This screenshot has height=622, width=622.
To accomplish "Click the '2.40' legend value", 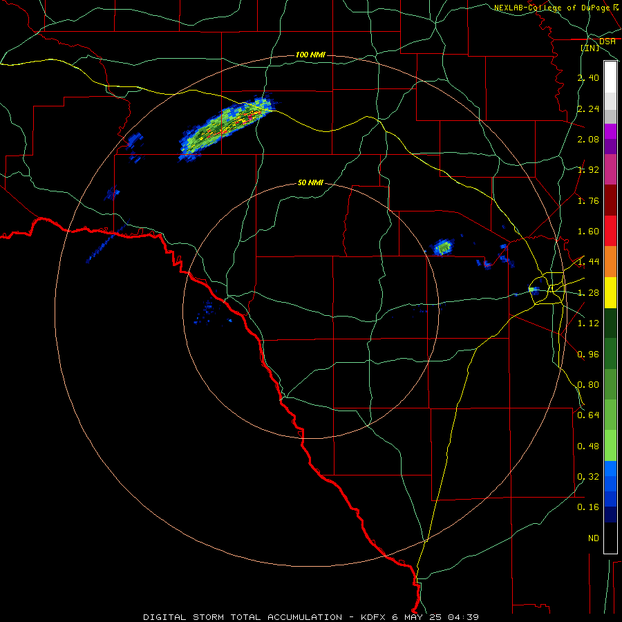I will (x=588, y=77).
